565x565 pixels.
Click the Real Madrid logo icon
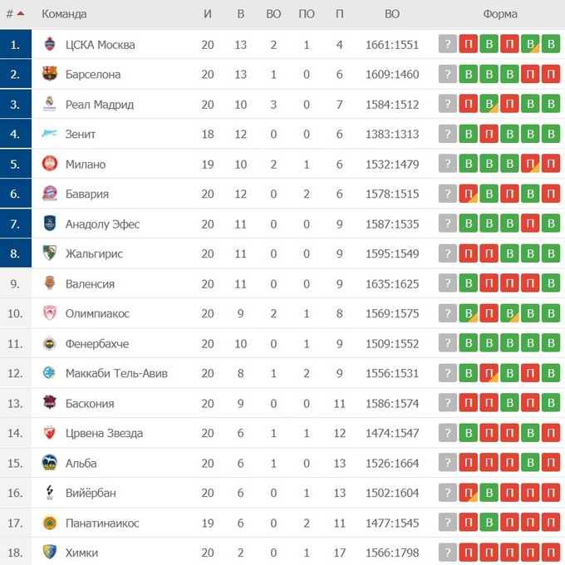49,105
